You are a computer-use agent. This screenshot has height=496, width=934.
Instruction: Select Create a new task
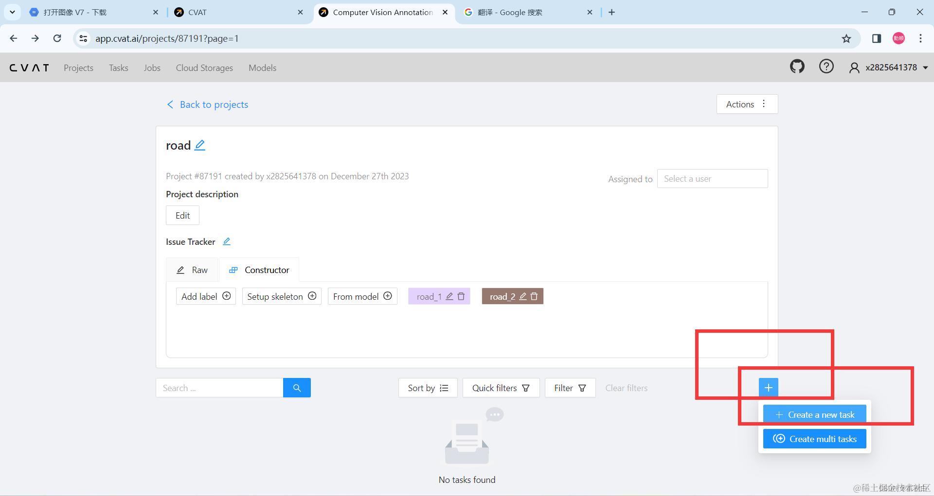click(x=815, y=414)
